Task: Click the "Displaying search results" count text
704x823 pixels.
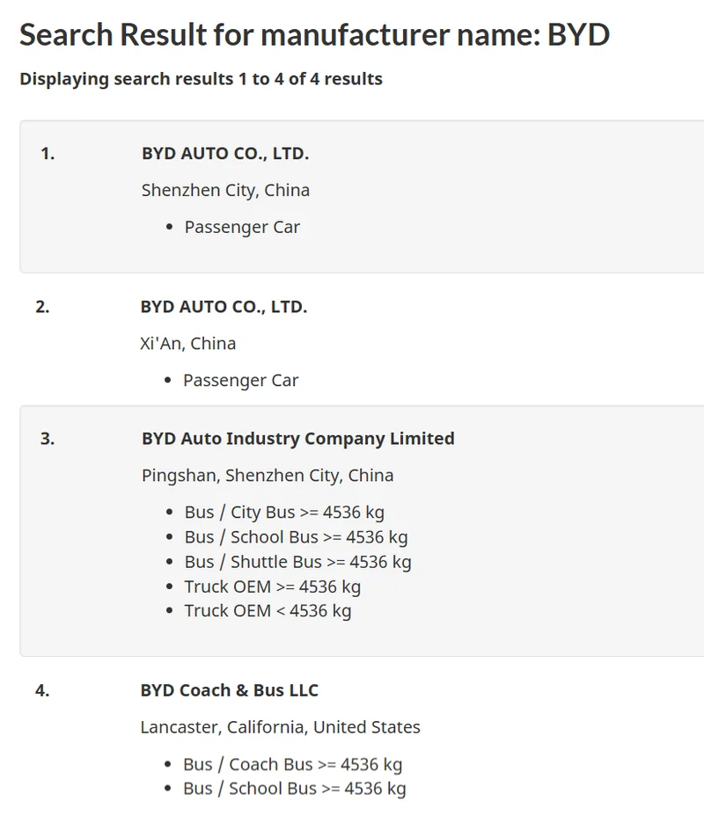Action: coord(201,79)
